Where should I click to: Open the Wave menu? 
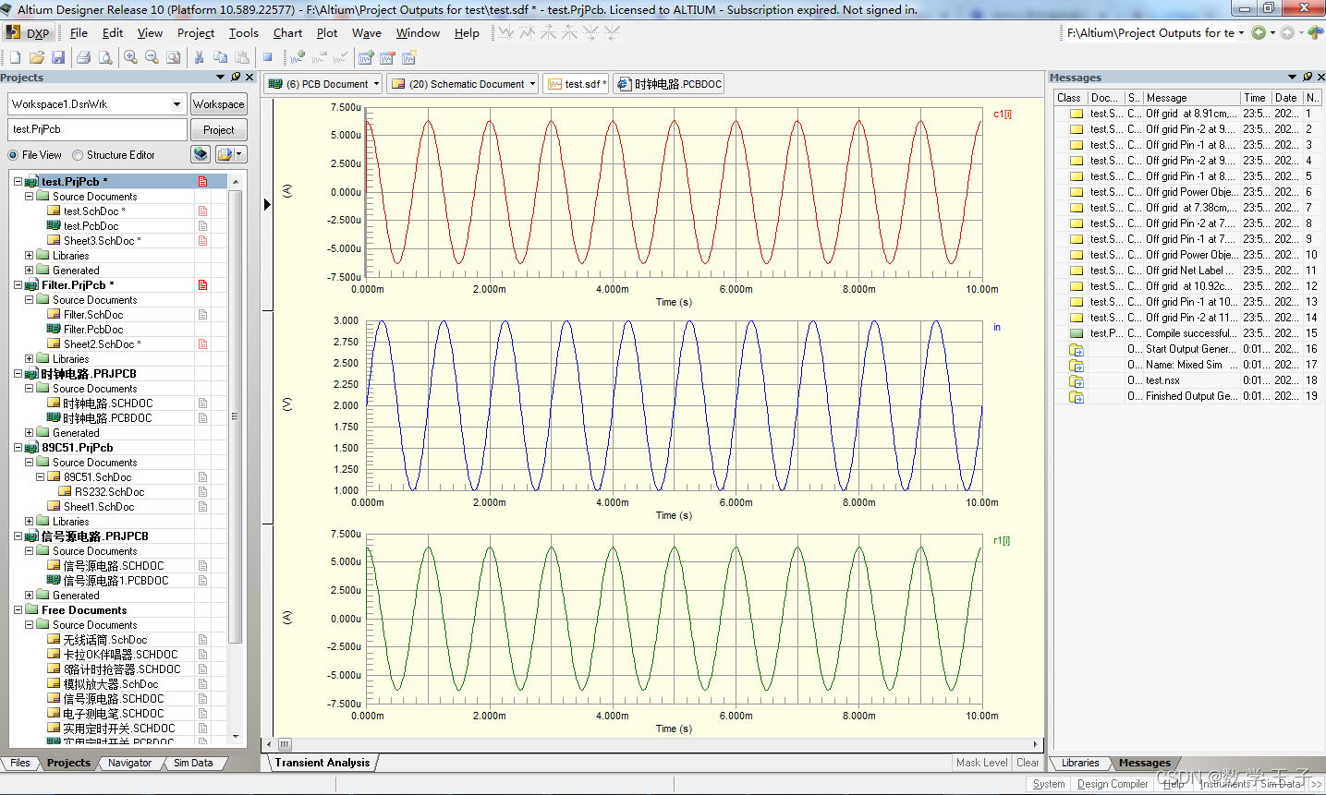[x=366, y=33]
